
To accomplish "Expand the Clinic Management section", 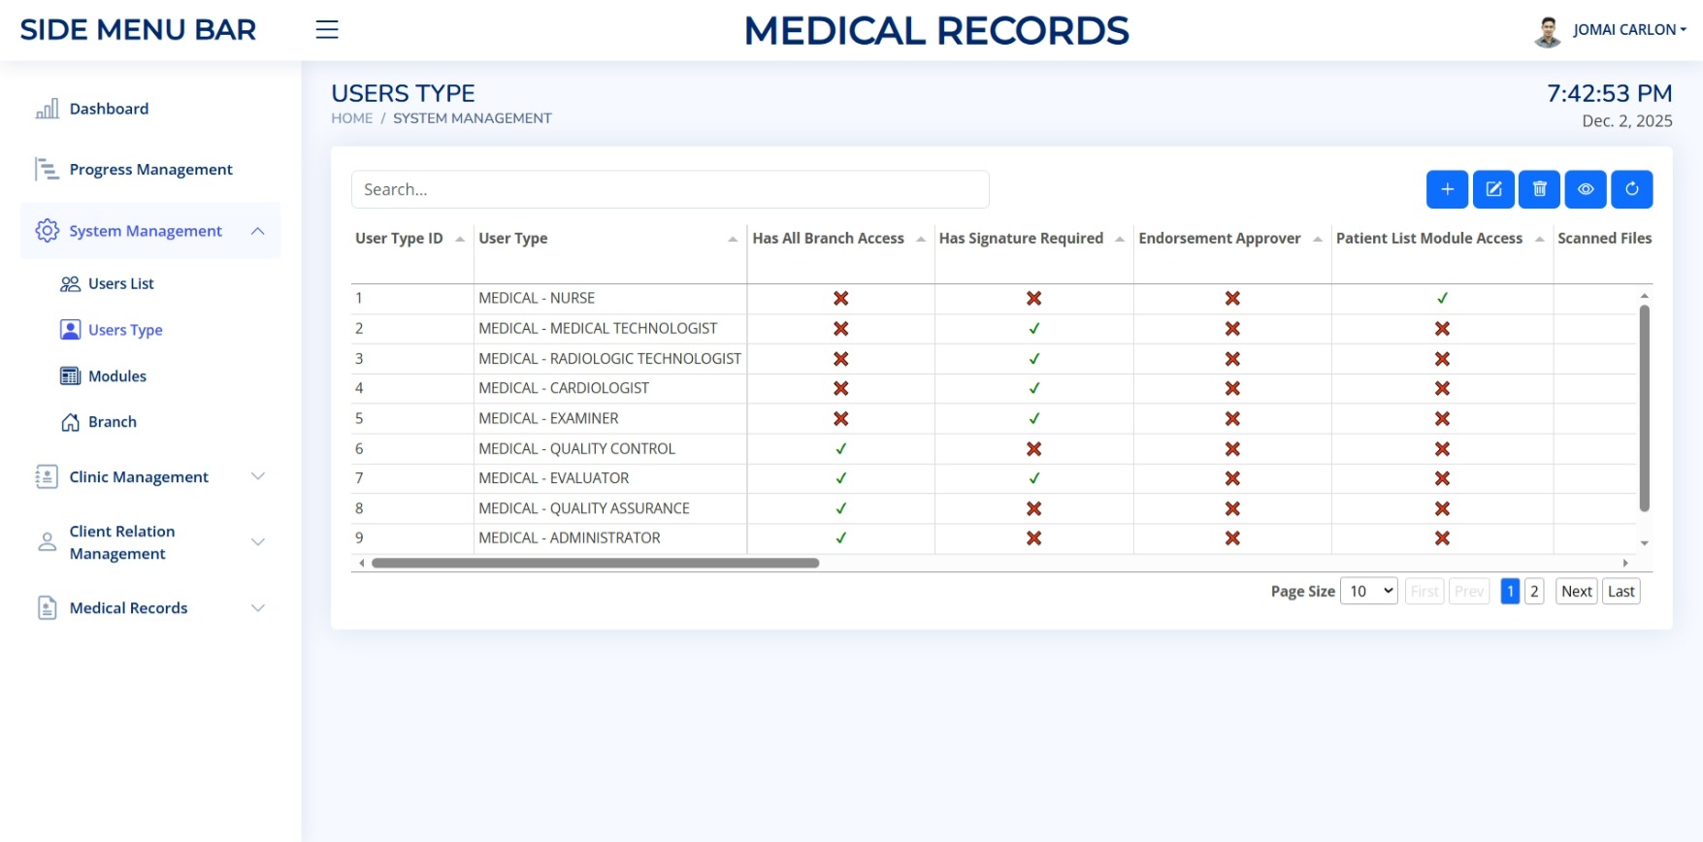I will coord(257,476).
